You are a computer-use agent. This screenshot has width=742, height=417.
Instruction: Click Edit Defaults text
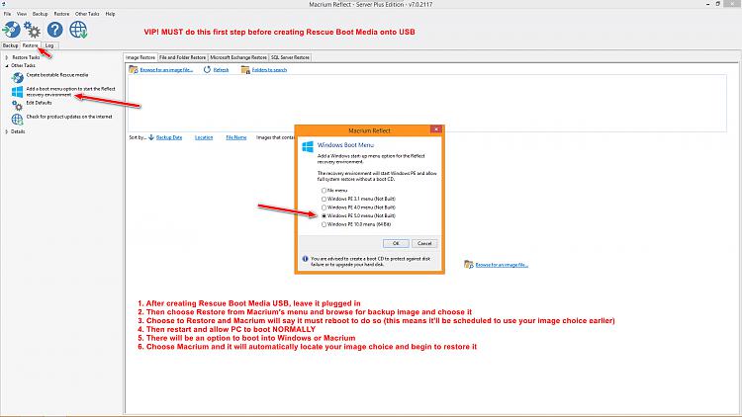[39, 103]
